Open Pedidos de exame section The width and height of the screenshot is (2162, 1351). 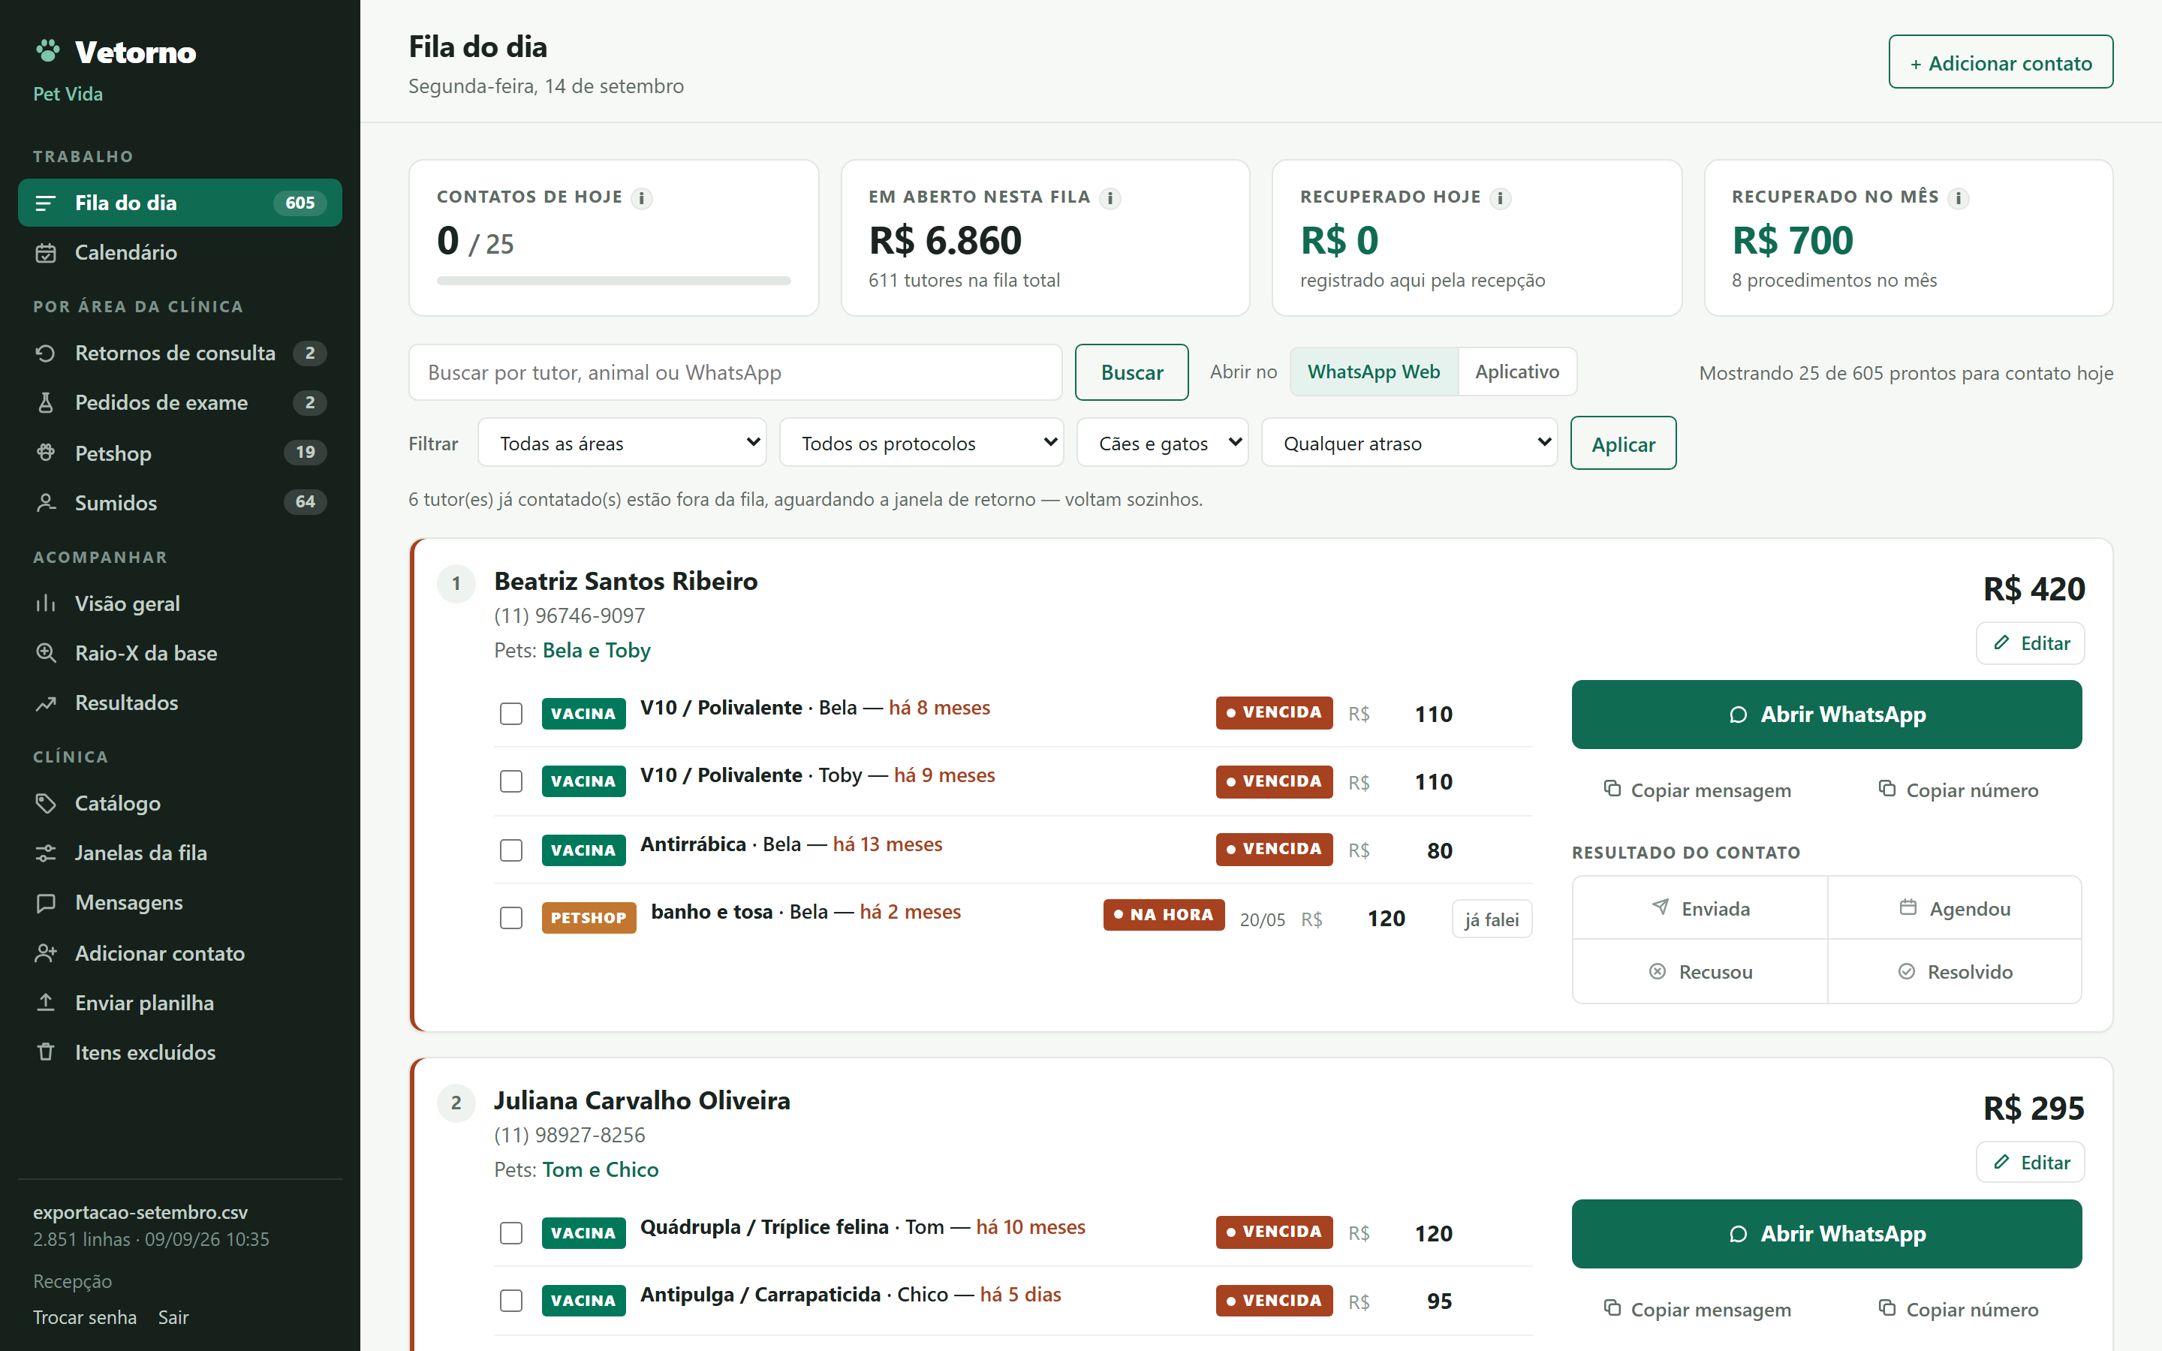(179, 403)
